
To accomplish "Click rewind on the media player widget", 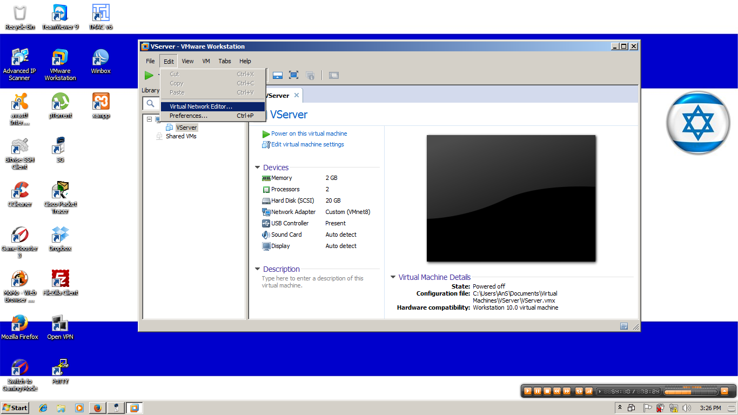I will coord(557,391).
